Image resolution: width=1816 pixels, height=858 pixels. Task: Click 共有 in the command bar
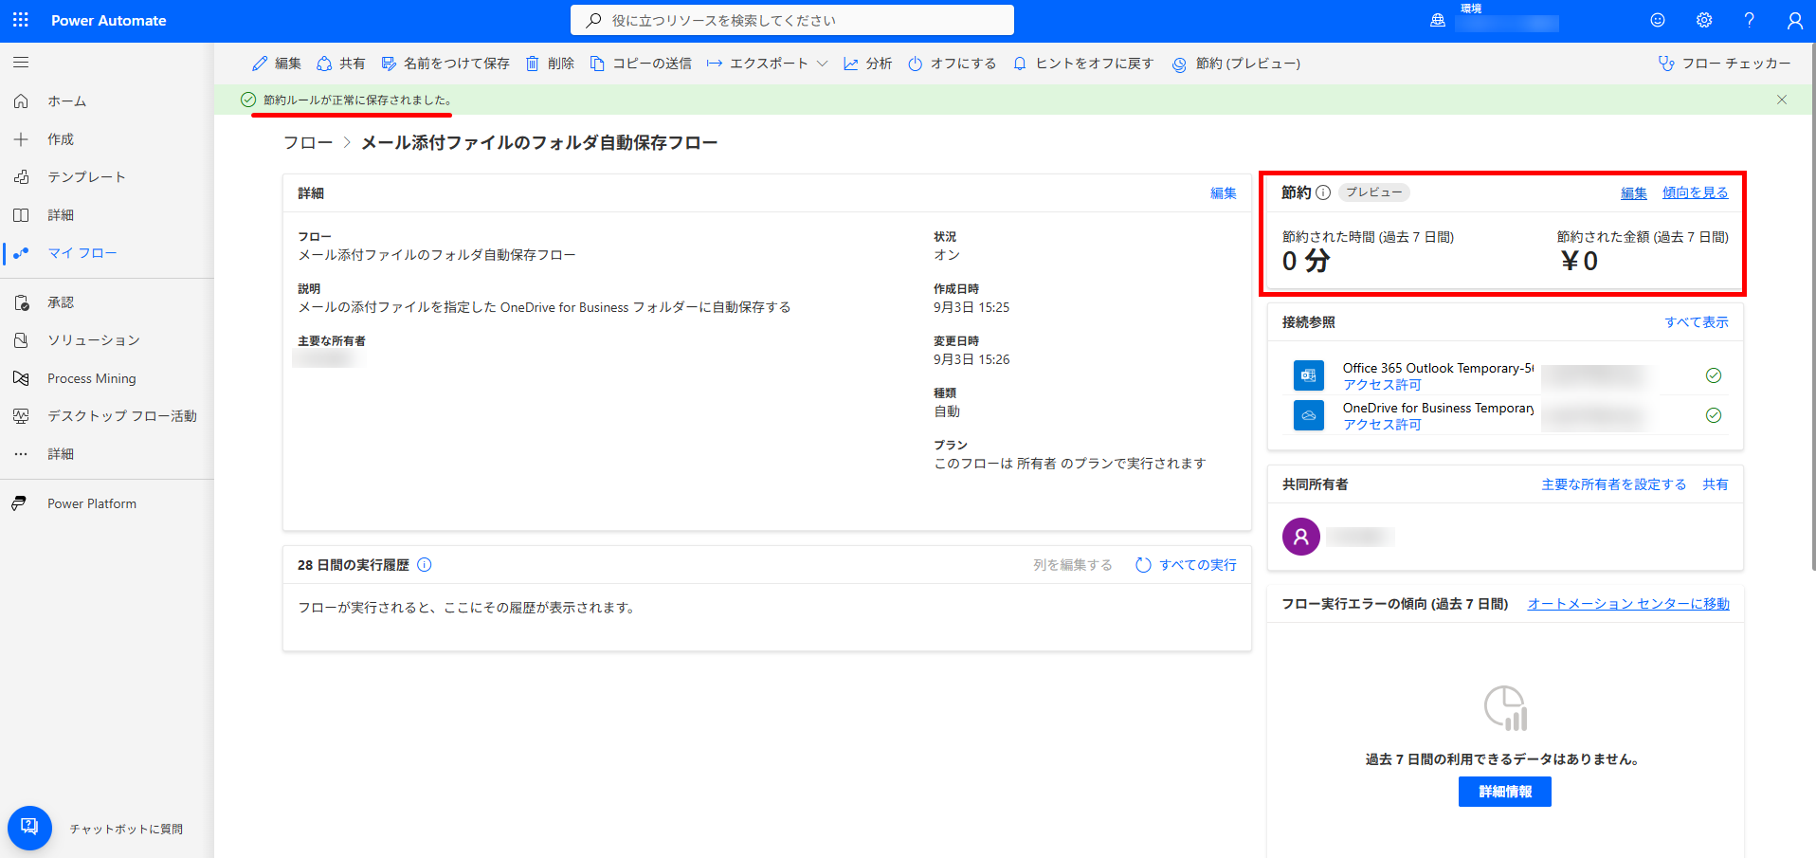click(x=340, y=64)
